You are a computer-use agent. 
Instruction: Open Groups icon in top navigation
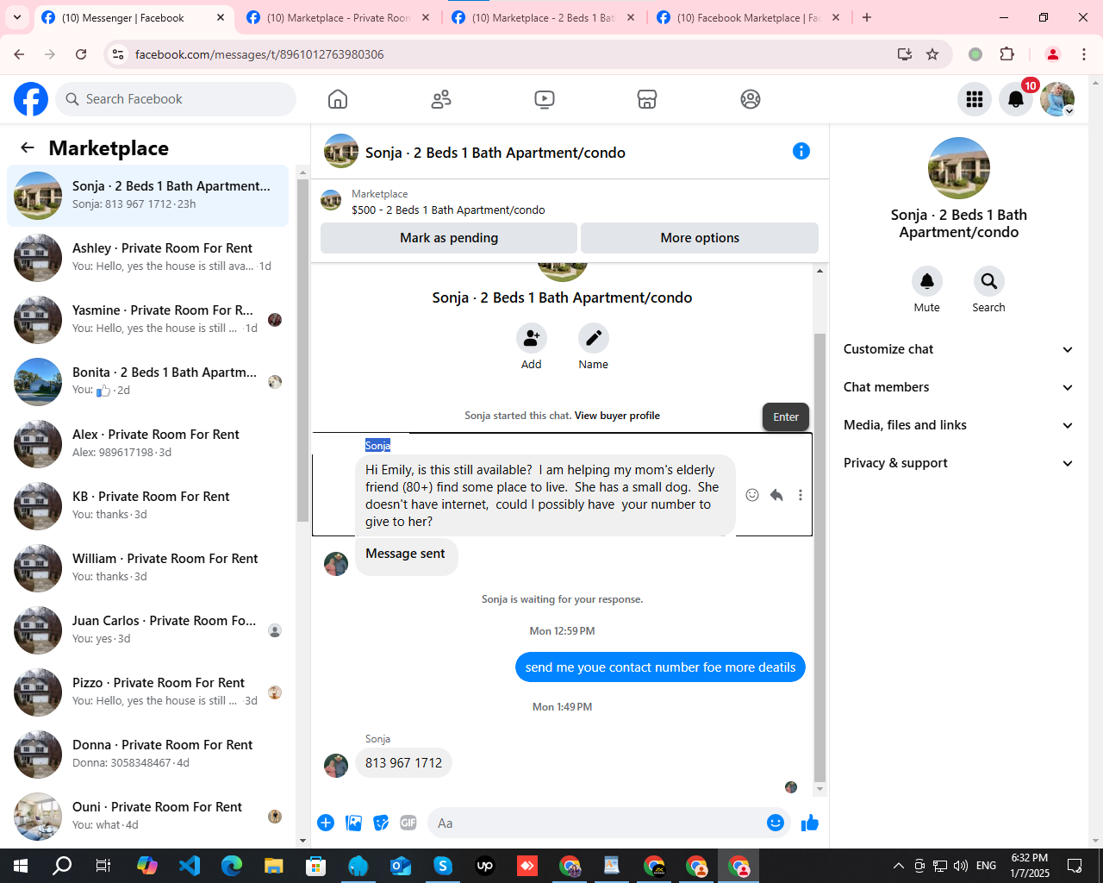tap(751, 99)
